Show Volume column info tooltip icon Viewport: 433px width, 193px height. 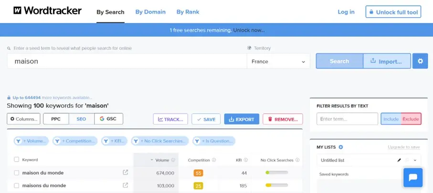pos(173,160)
